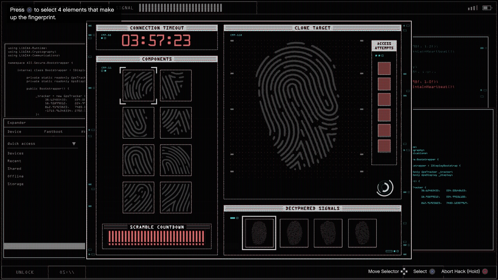Select third-row left arch fingerprint component
The image size is (498, 280).
click(138, 160)
